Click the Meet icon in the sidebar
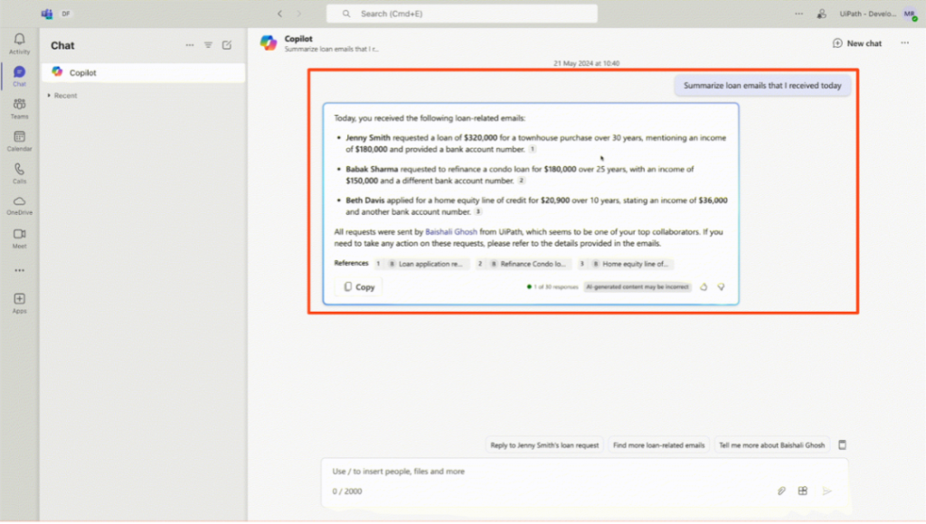Image resolution: width=926 pixels, height=524 pixels. tap(19, 238)
